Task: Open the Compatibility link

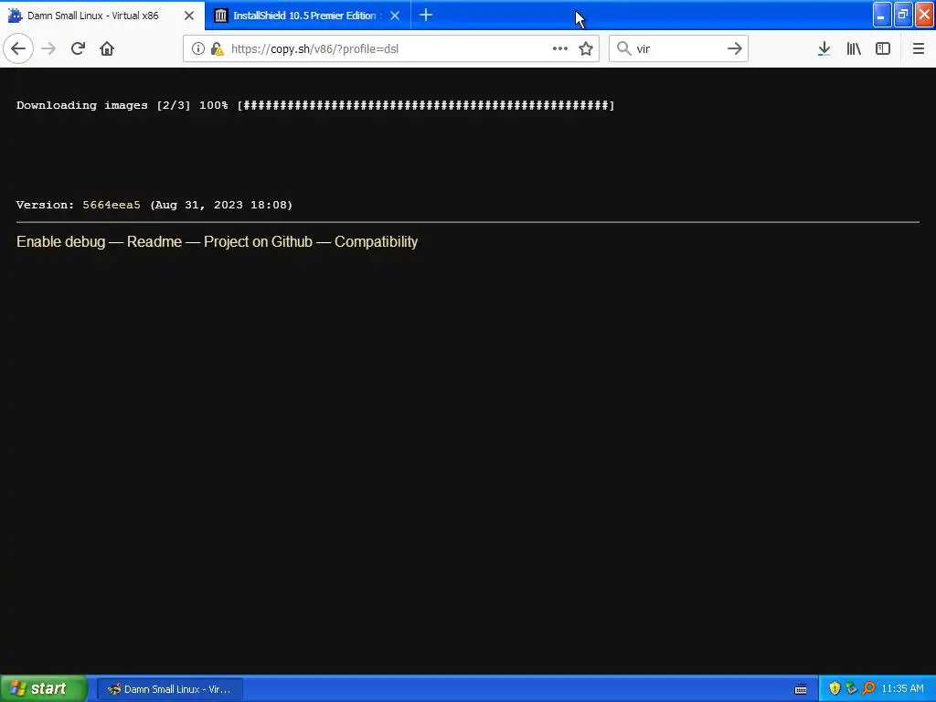Action: point(376,241)
